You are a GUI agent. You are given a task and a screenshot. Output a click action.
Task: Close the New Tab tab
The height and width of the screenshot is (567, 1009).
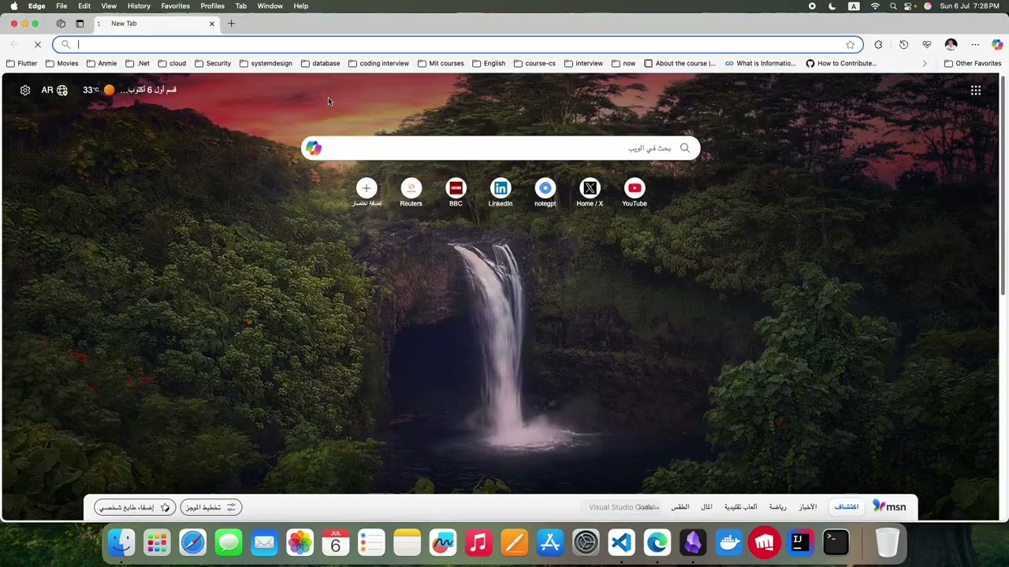pos(211,24)
